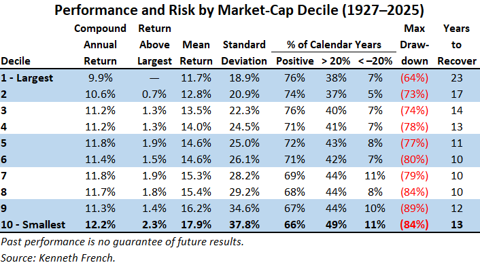
Task: Click the past performance disclaimer text
Action: [122, 242]
